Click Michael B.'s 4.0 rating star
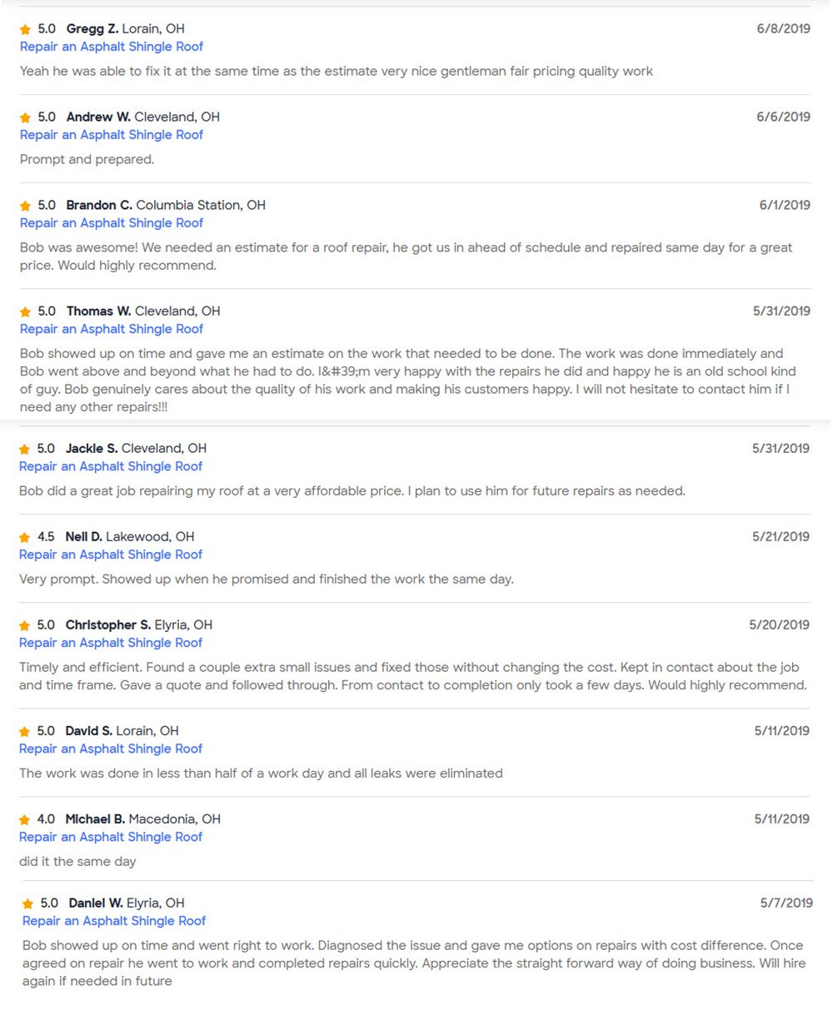 tap(25, 820)
